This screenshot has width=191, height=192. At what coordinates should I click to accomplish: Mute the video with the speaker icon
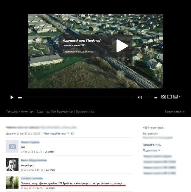pos(140,97)
